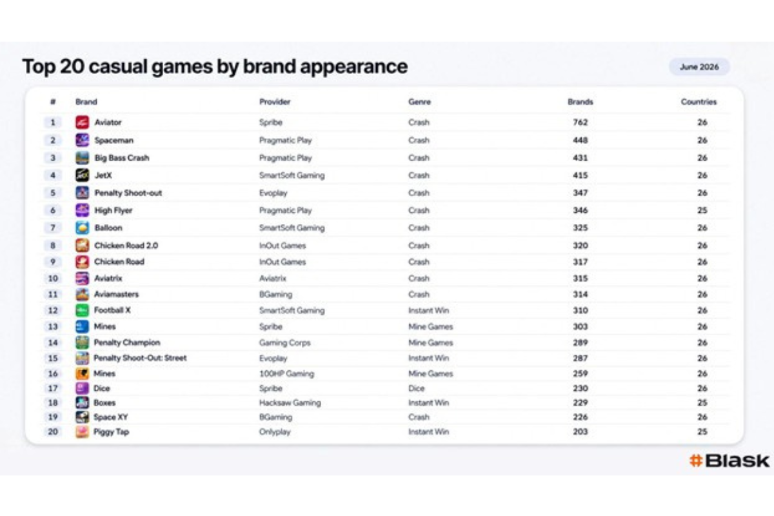Select rank number 14 row badge
The height and width of the screenshot is (516, 774).
point(53,342)
